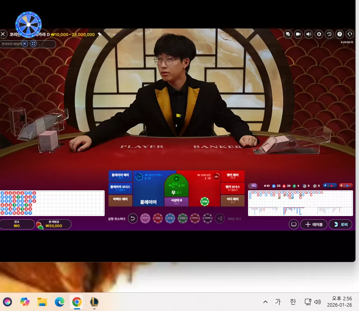The width and height of the screenshot is (359, 311).
Task: Bet on 플레이어 보너스 1~30:1
Action: click(x=120, y=188)
